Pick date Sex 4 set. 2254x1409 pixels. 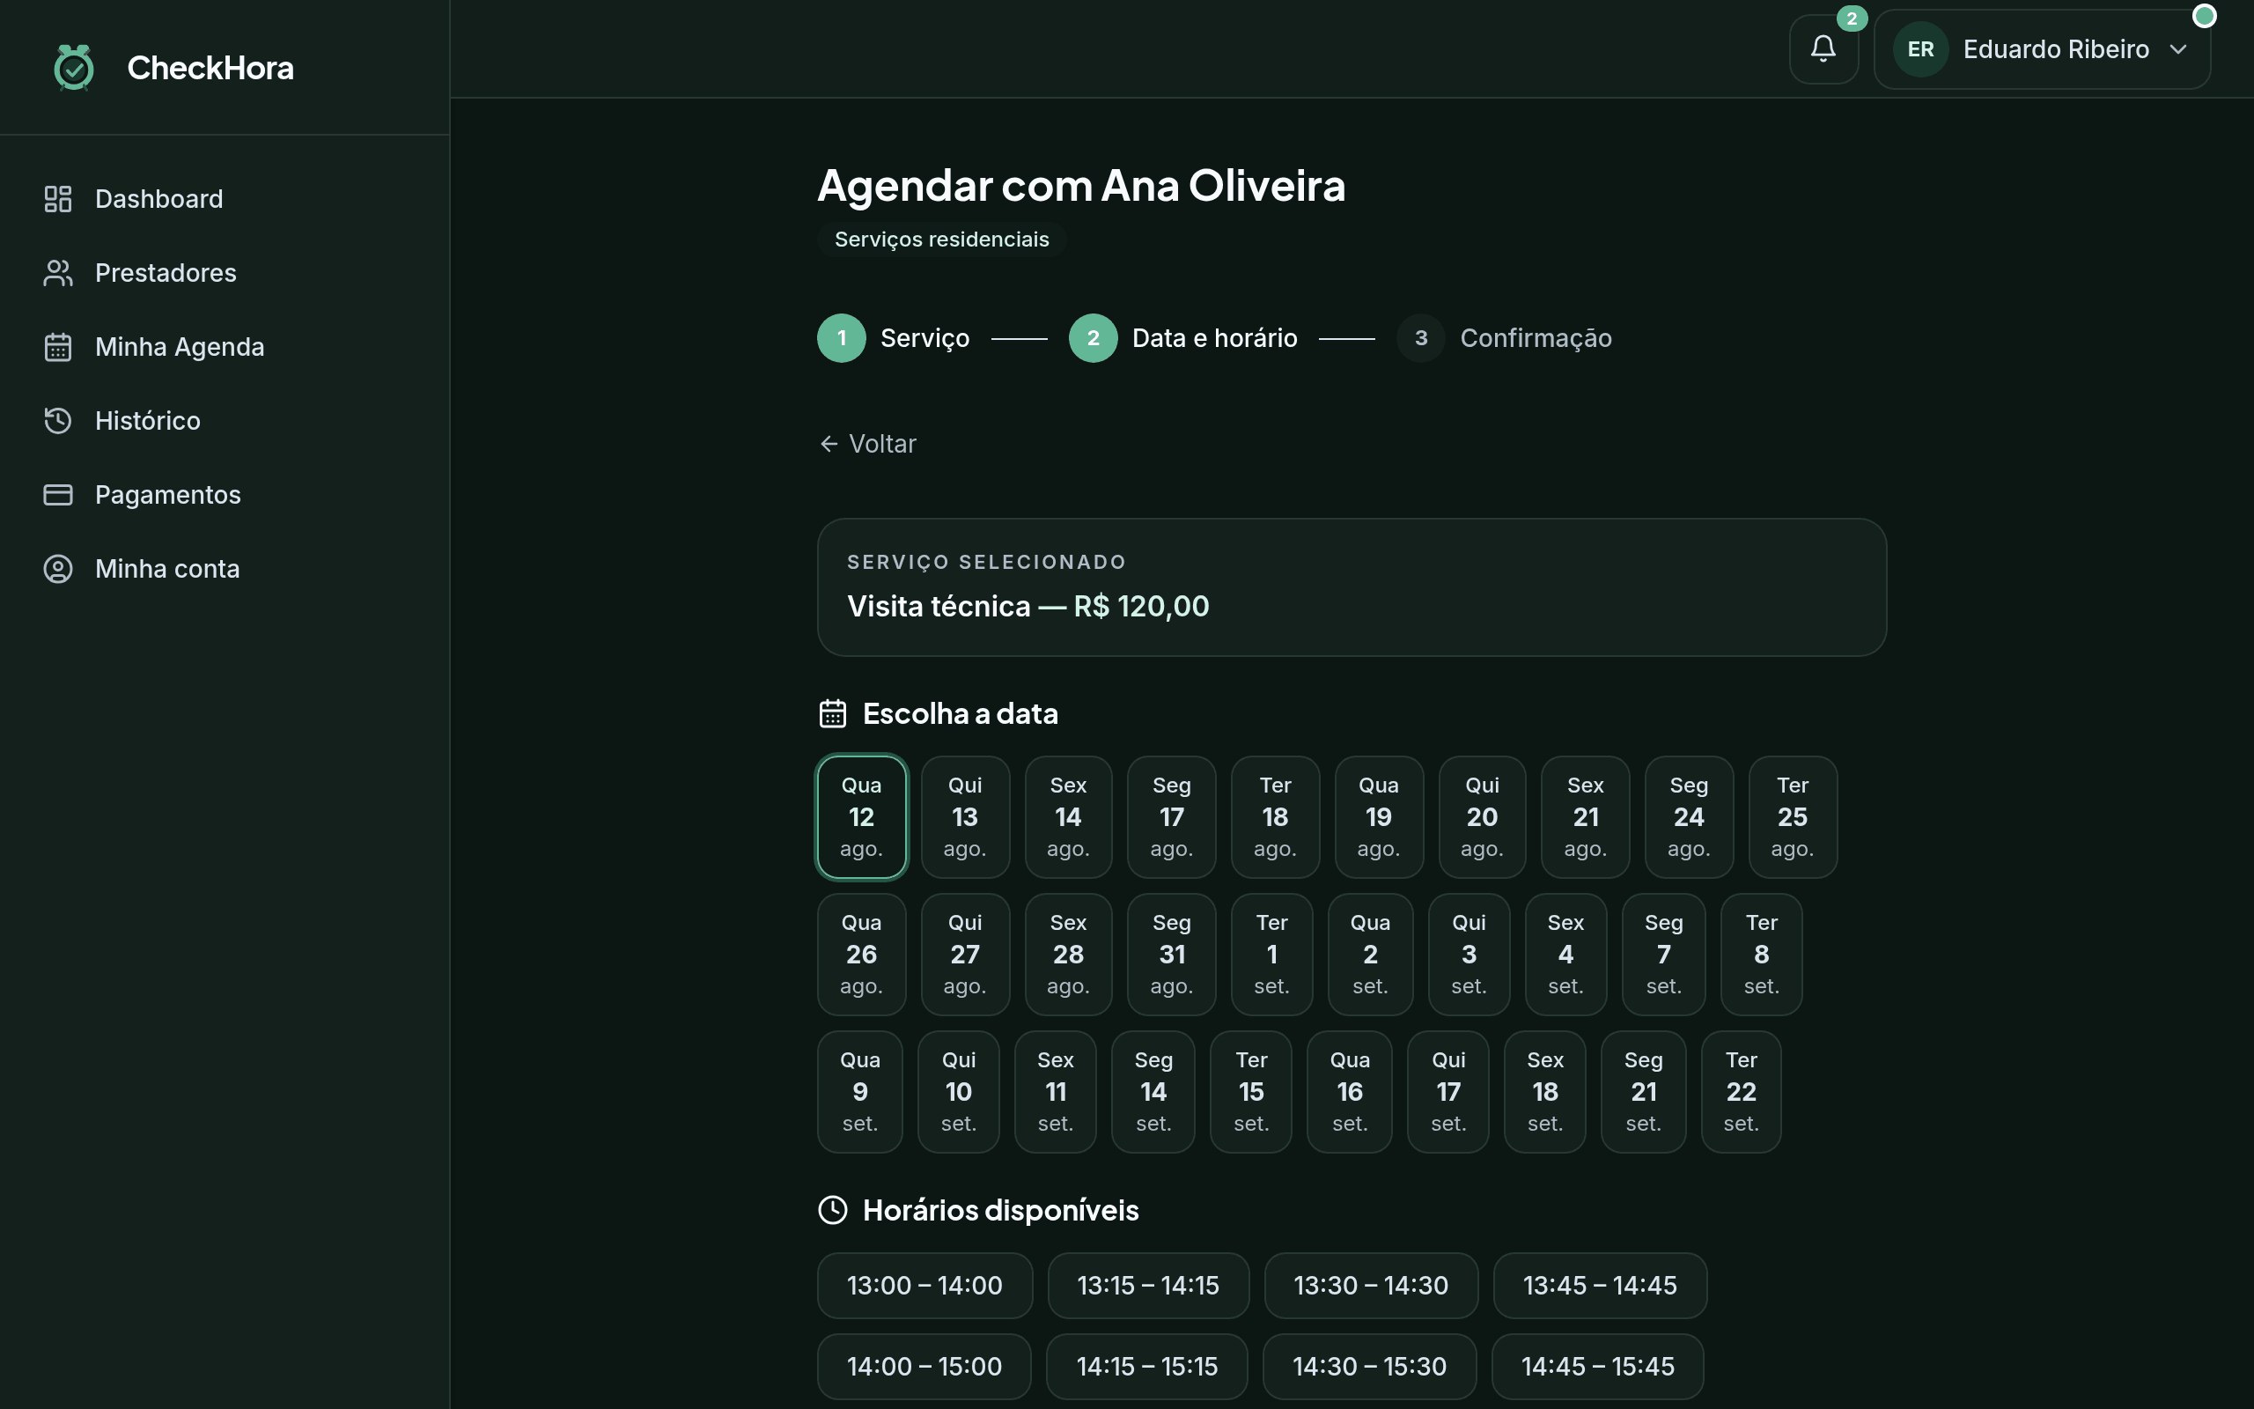pyautogui.click(x=1565, y=955)
